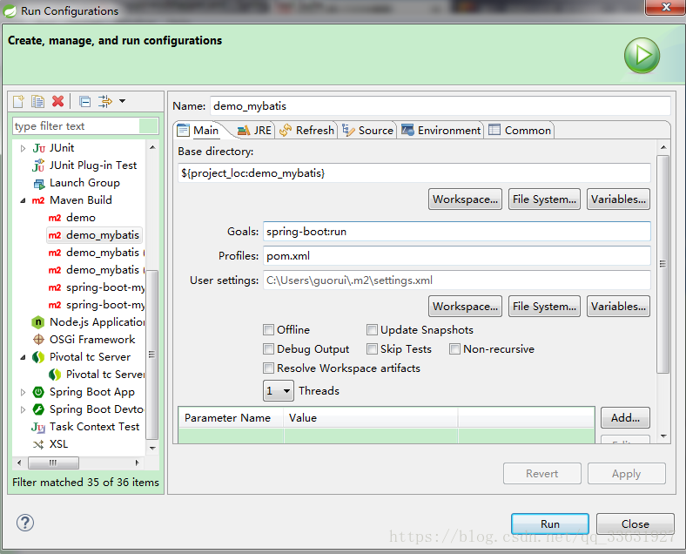Click the Parameter Name column header
The height and width of the screenshot is (554, 686).
coord(231,418)
